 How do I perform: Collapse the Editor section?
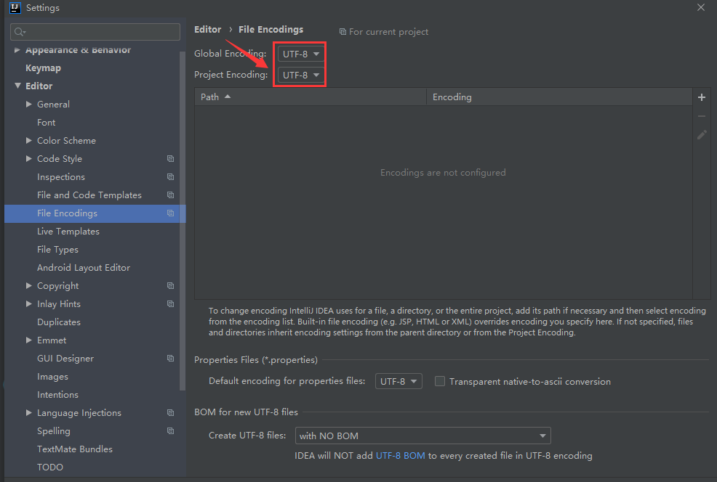click(x=18, y=86)
